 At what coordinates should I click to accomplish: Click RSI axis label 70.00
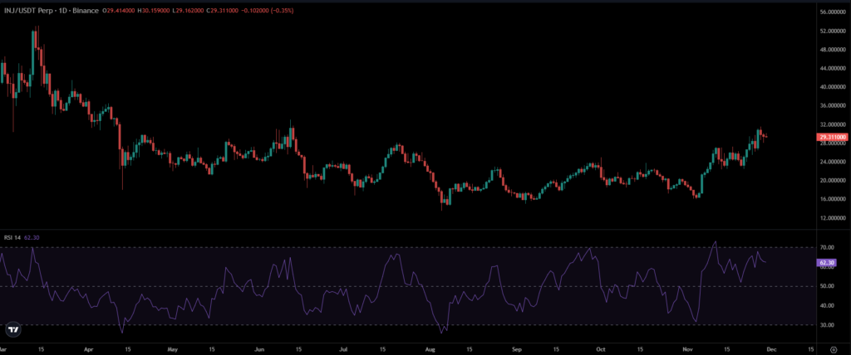827,247
